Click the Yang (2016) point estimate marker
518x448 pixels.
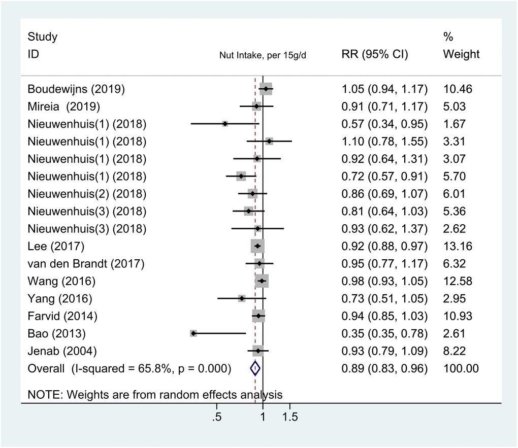coord(242,298)
